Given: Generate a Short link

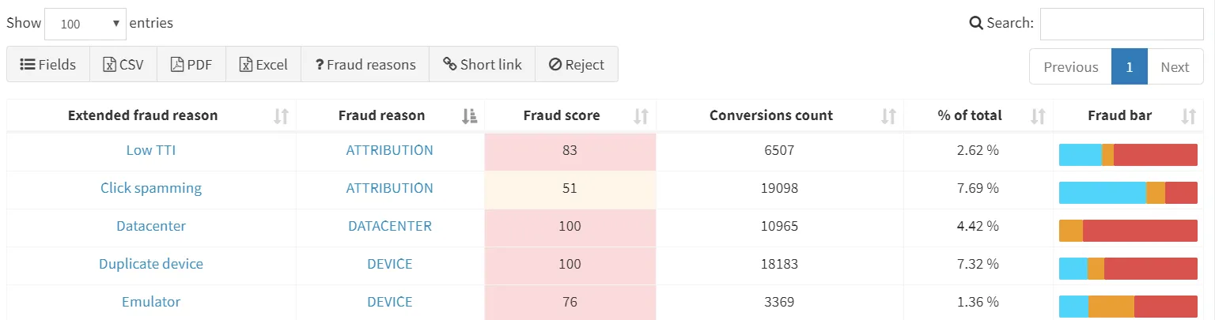Looking at the screenshot, I should pyautogui.click(x=482, y=65).
